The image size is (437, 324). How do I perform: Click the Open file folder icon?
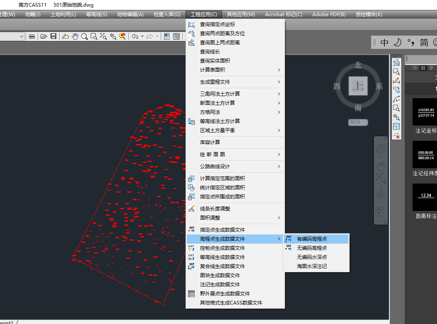[x=43, y=36]
